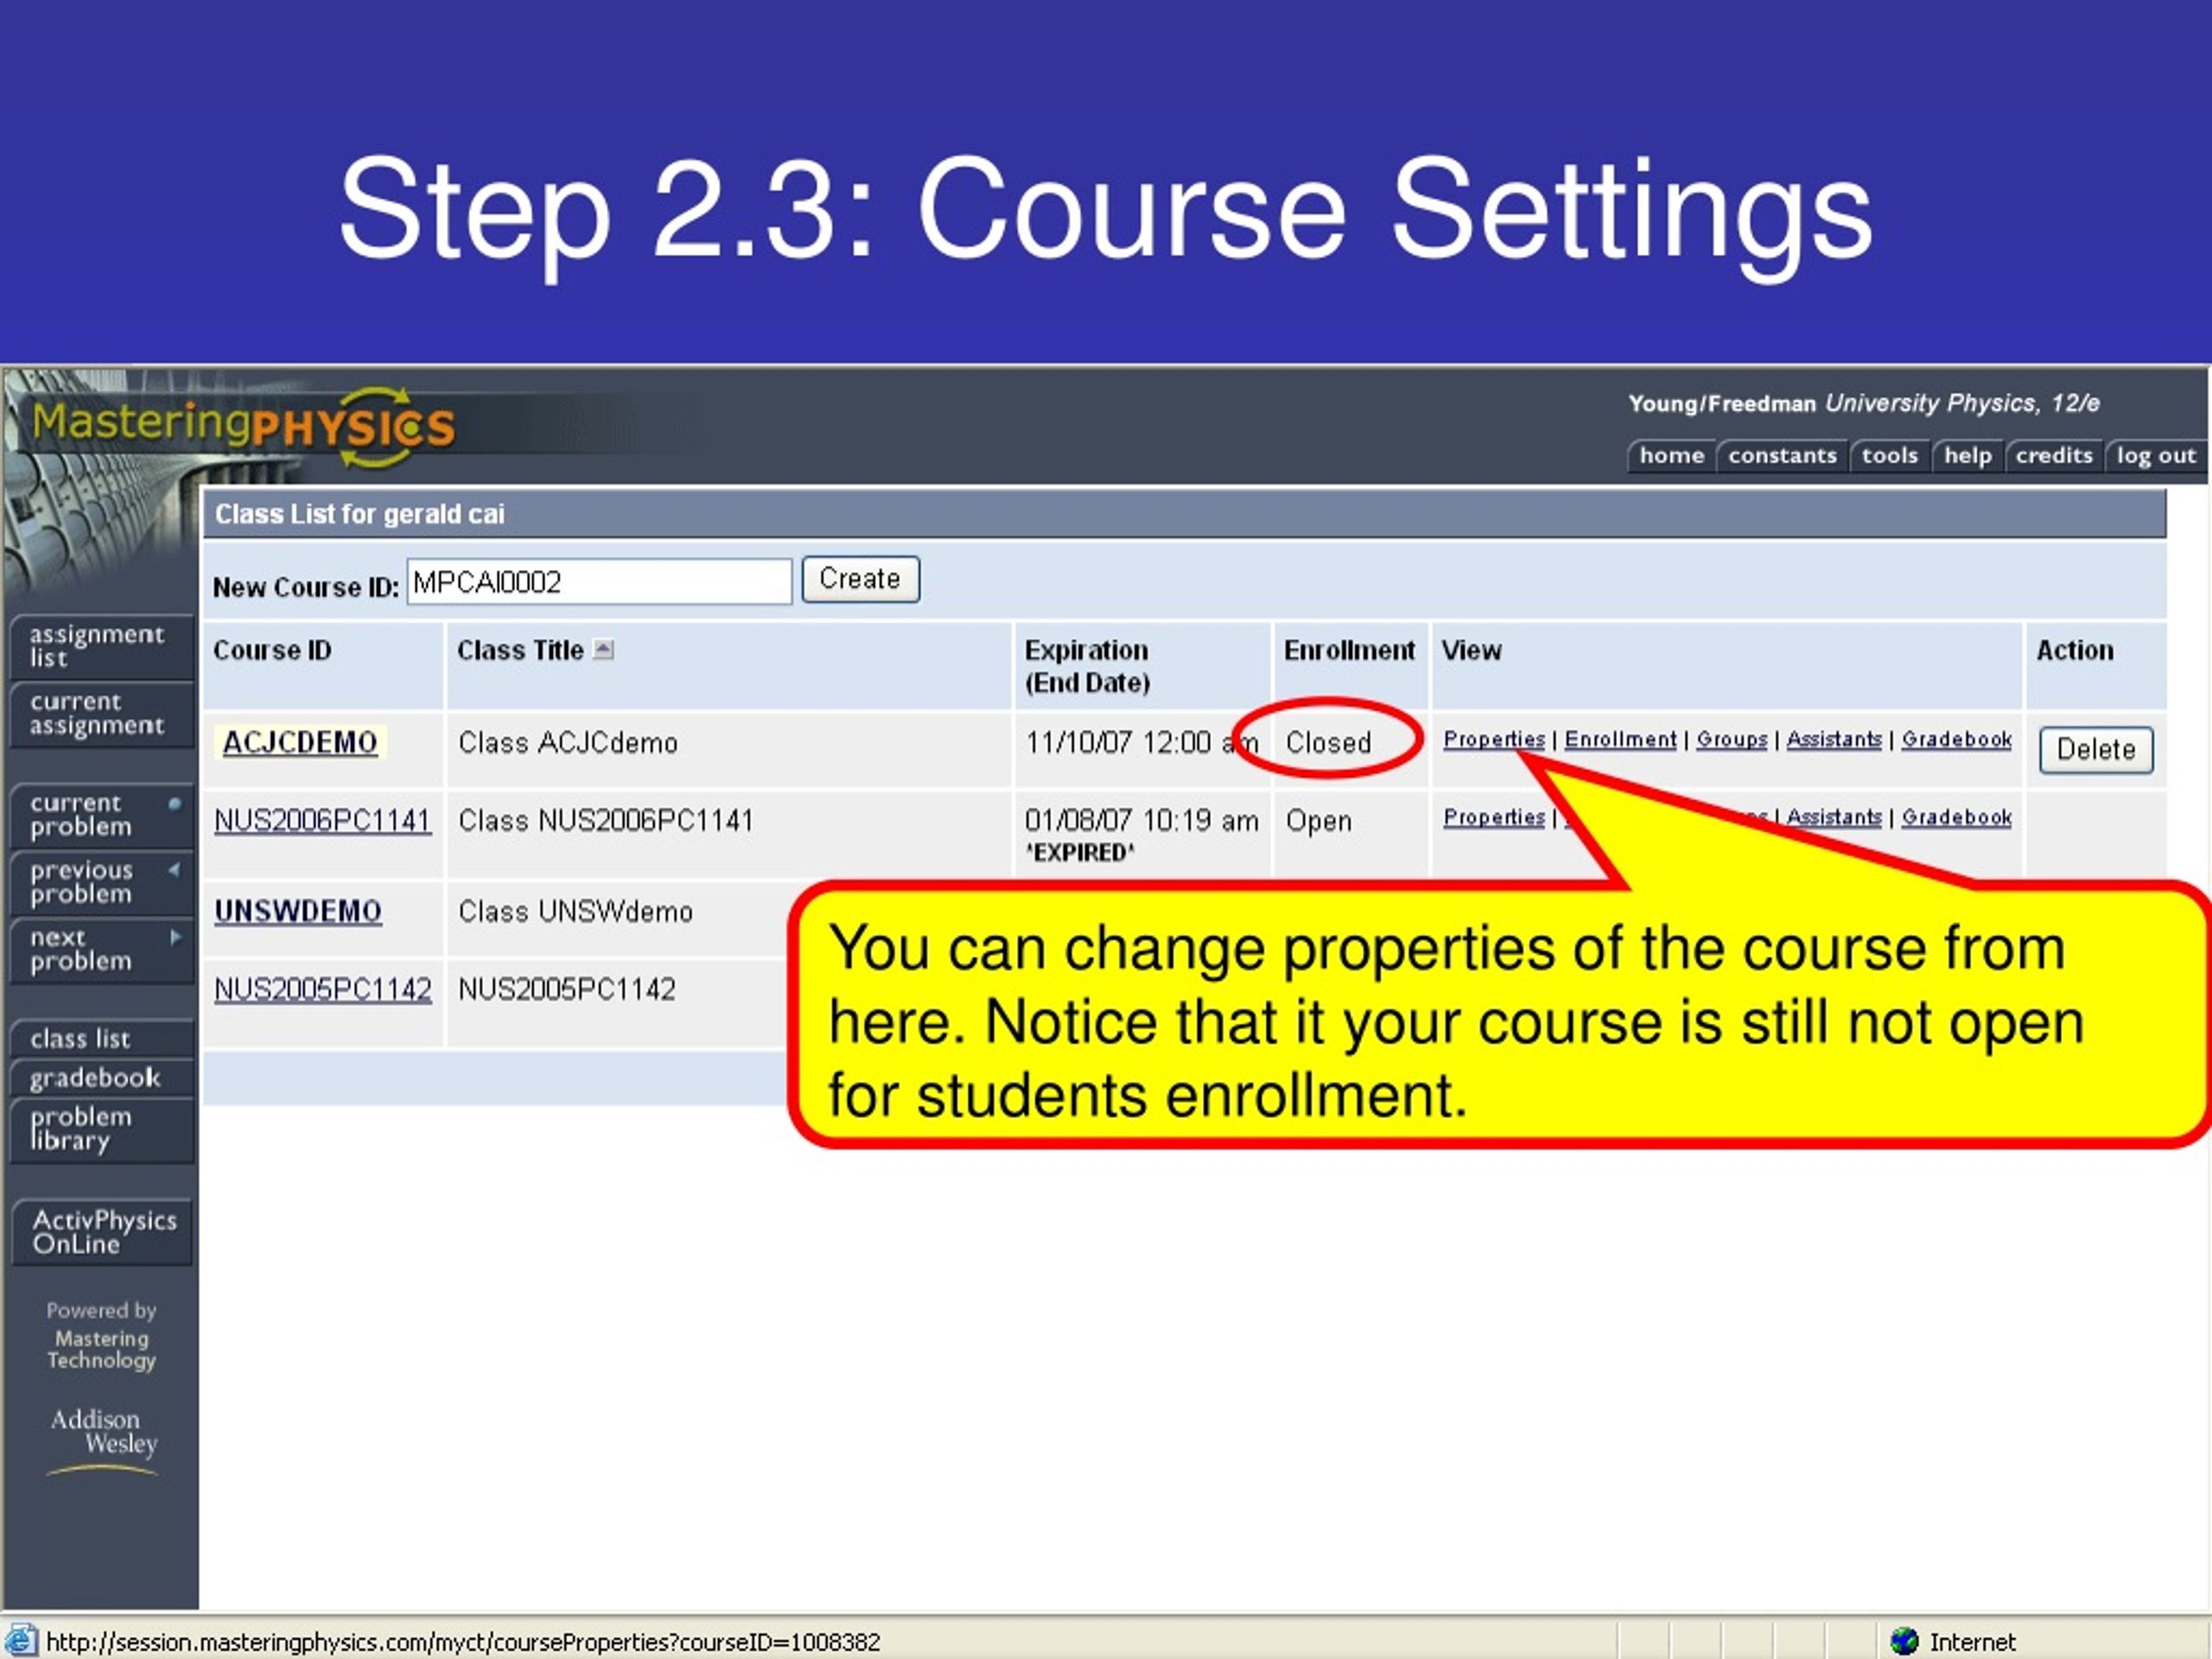This screenshot has height=1659, width=2212.
Task: Click the Class Title column header
Action: click(x=520, y=650)
